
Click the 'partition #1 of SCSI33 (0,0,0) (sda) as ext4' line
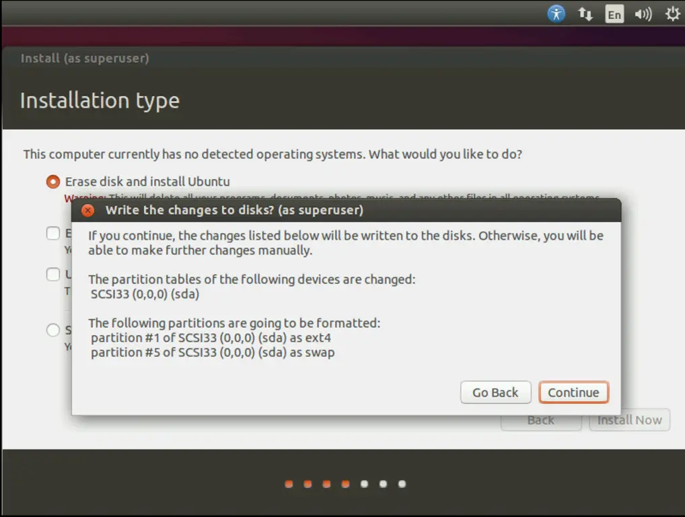click(x=211, y=338)
